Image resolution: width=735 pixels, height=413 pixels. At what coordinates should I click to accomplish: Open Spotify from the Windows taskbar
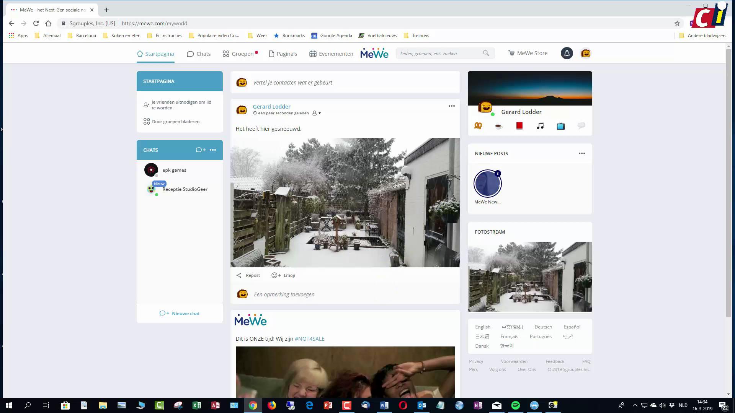[515, 405]
